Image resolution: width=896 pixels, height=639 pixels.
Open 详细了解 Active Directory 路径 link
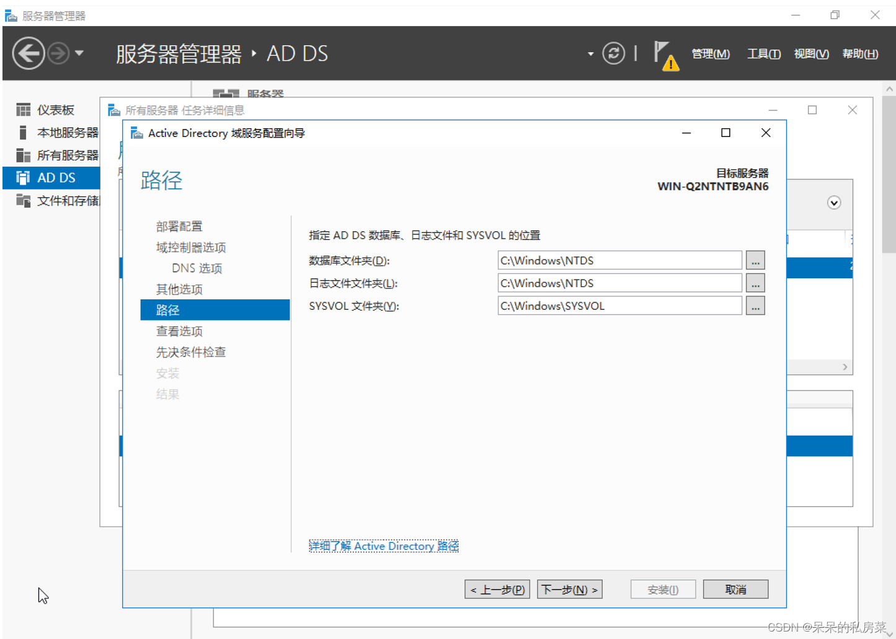(x=384, y=546)
